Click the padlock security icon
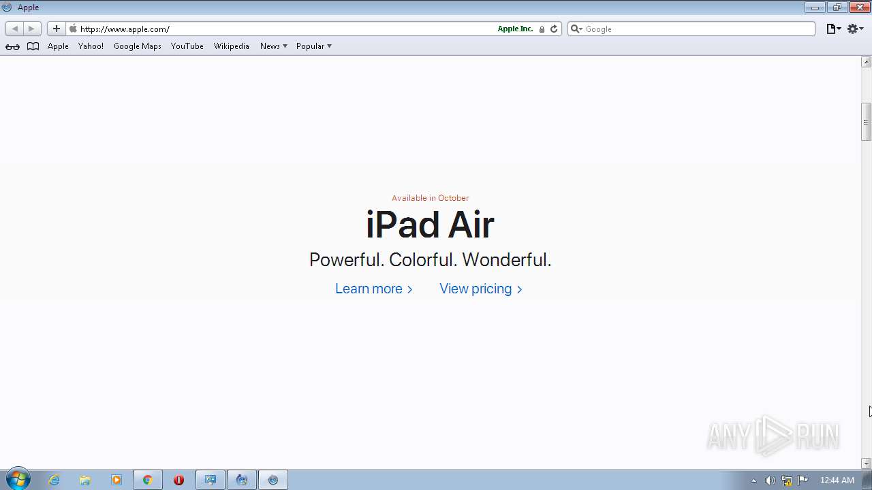This screenshot has height=490, width=872. tap(542, 29)
